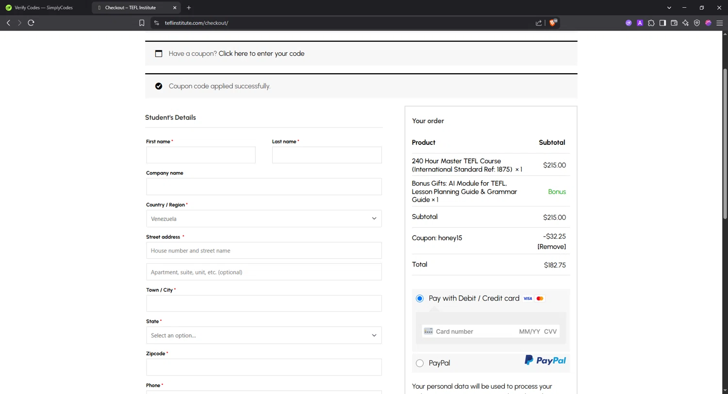
Task: Click the PayPal logo
Action: point(545,361)
